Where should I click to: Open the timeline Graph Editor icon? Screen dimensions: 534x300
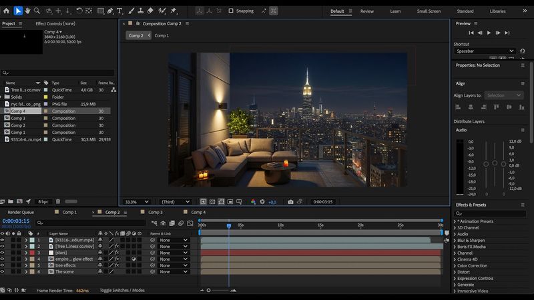(x=190, y=223)
